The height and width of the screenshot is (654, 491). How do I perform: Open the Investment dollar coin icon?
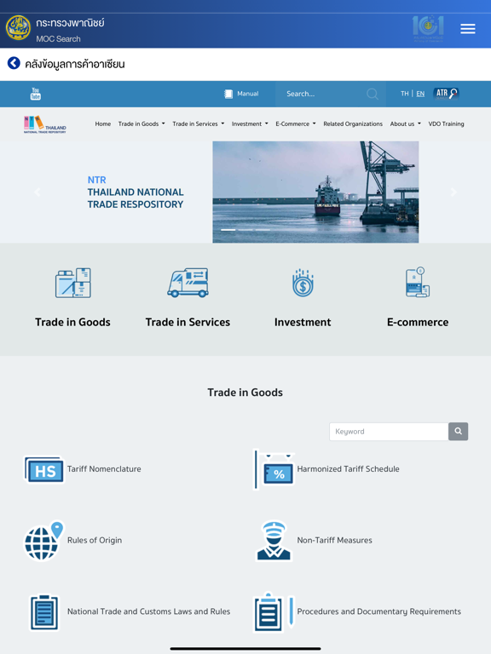(303, 283)
